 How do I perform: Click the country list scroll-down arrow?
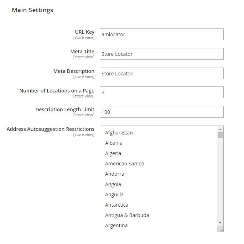pyautogui.click(x=220, y=222)
